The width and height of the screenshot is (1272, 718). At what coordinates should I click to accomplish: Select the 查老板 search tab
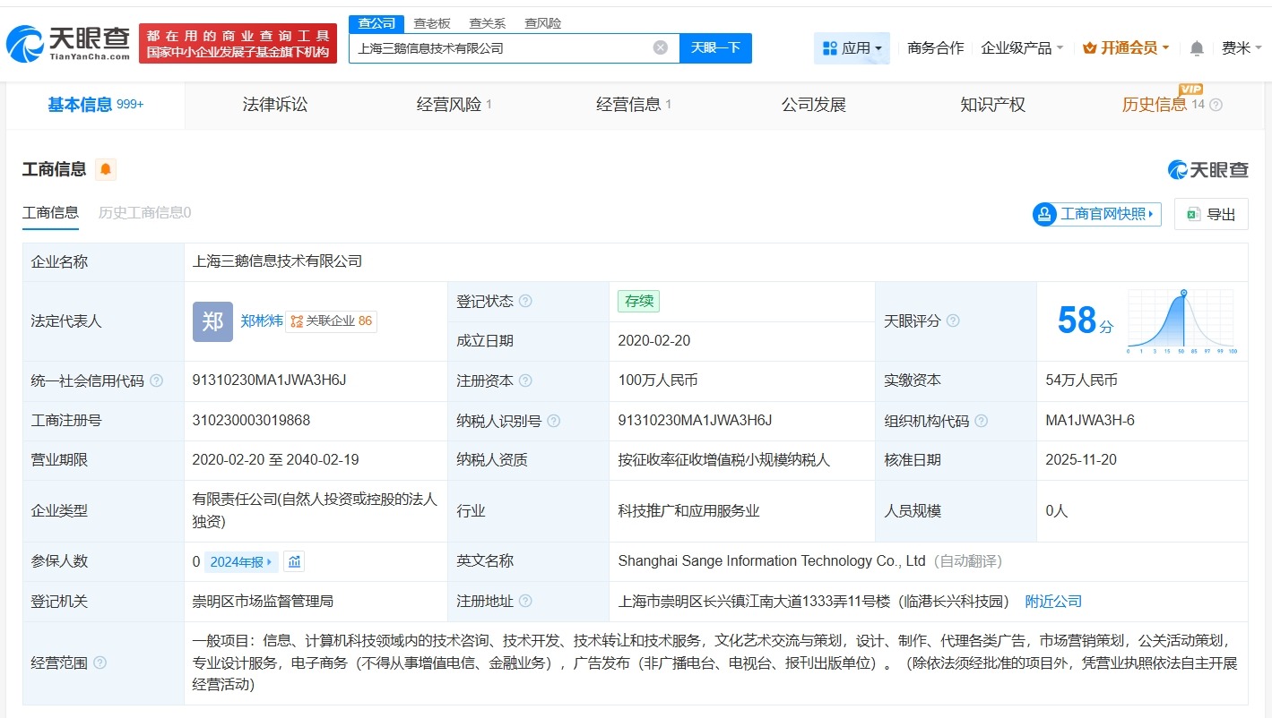pyautogui.click(x=432, y=22)
